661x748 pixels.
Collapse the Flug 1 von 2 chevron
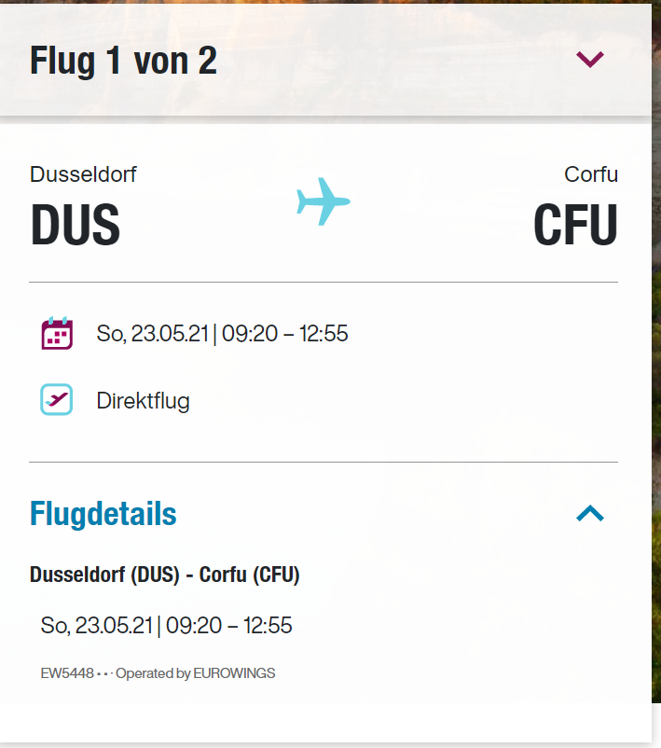point(590,60)
